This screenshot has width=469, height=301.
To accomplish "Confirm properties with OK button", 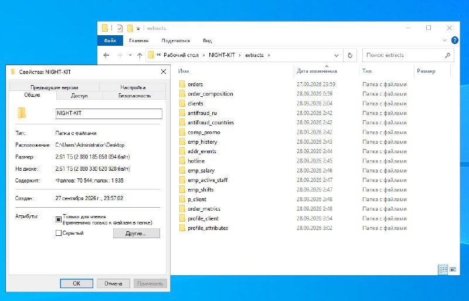I will coord(77,283).
